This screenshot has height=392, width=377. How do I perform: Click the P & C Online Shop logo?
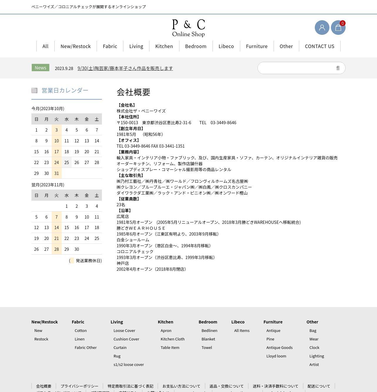tap(188, 28)
